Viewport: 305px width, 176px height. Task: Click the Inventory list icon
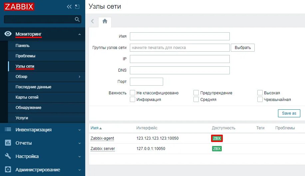pyautogui.click(x=8, y=129)
